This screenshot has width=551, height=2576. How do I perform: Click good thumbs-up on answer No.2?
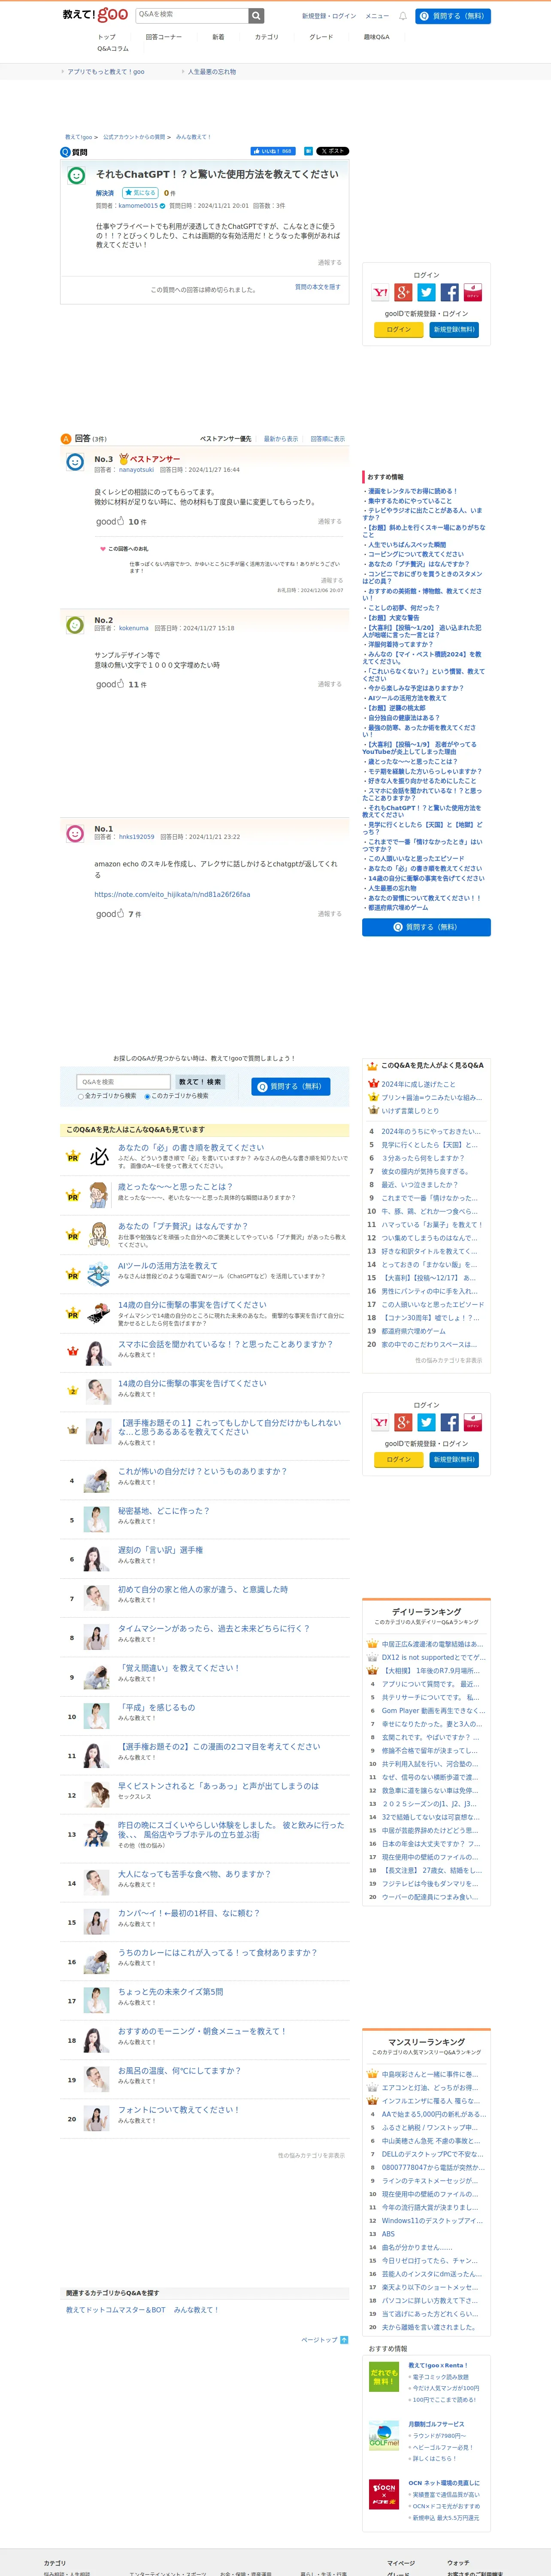[109, 684]
